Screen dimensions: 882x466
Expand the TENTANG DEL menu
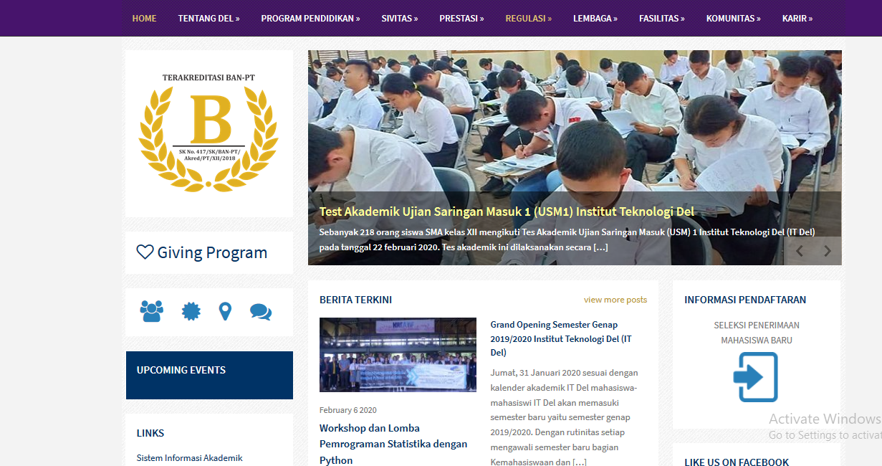(208, 18)
